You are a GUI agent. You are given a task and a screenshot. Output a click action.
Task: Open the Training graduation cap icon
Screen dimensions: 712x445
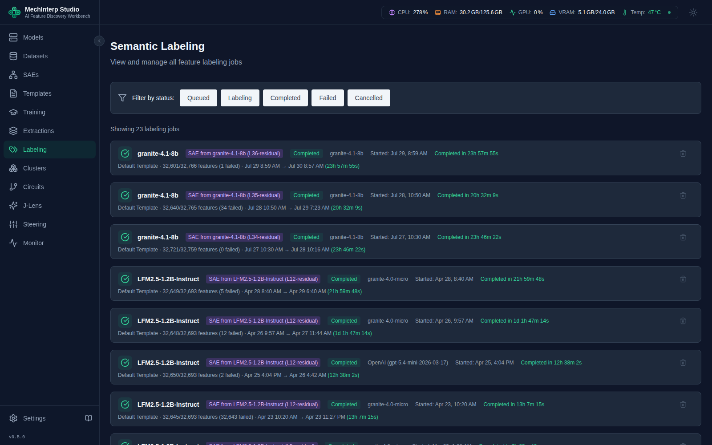coord(13,112)
